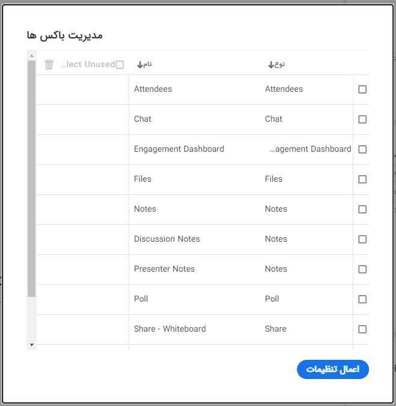
Task: Check the Notes row checkbox
Action: pos(362,209)
